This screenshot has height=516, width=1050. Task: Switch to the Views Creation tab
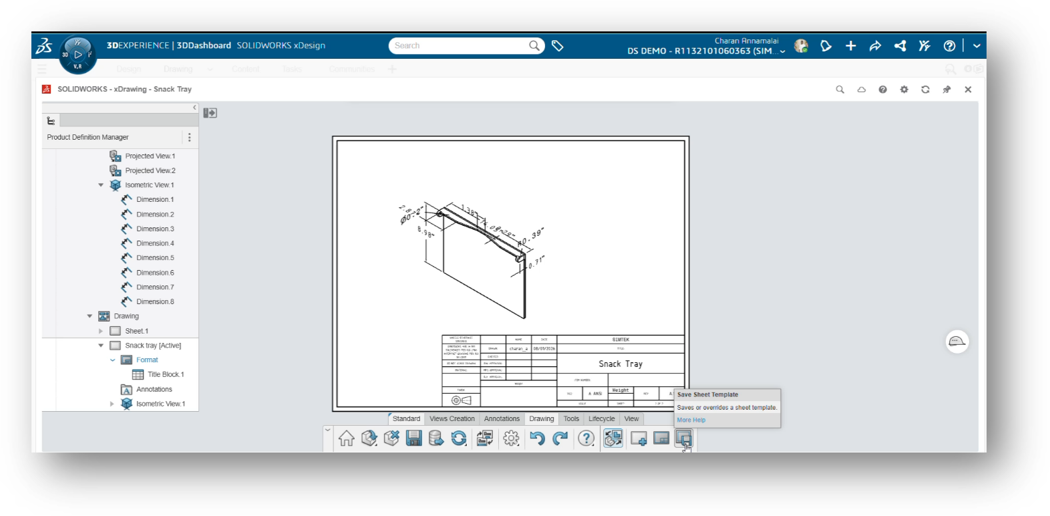(x=452, y=419)
